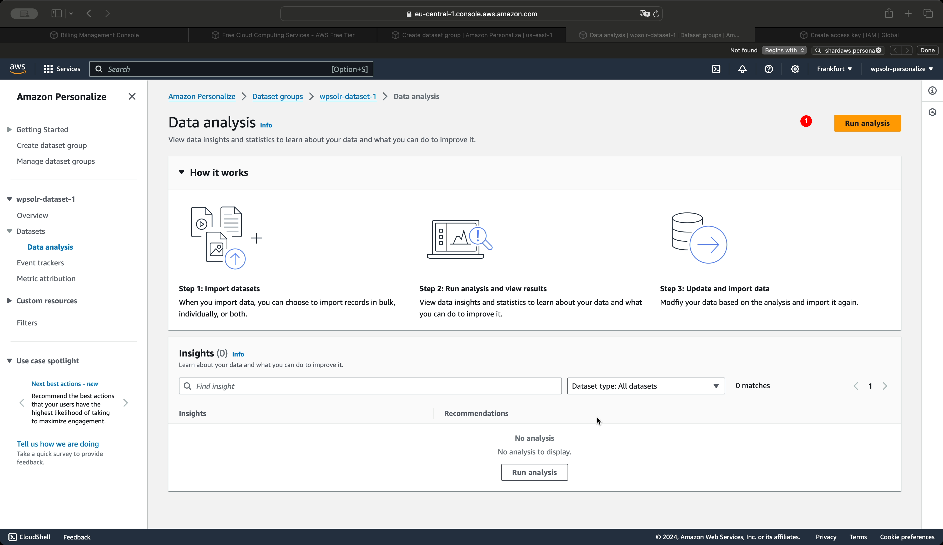Close the Amazon Personalize side navigation
The width and height of the screenshot is (943, 545).
pos(132,97)
